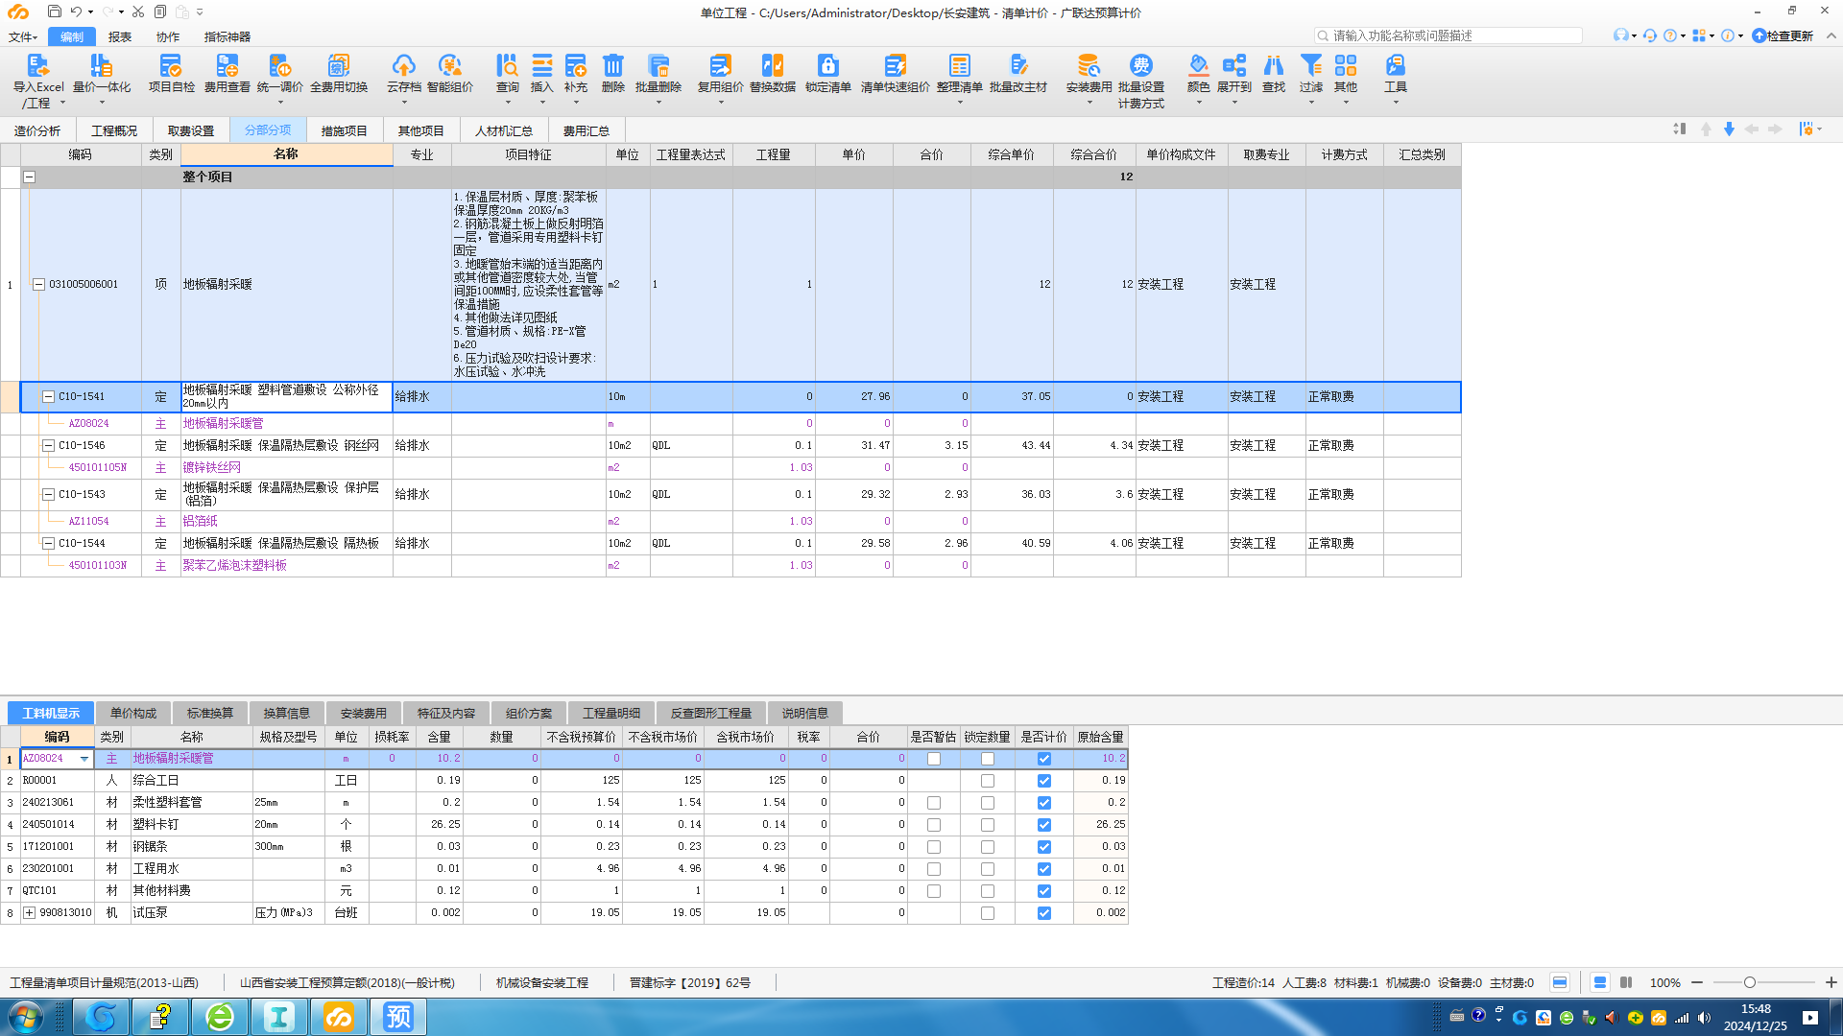
Task: Click the zoom-in plus button
Action: click(x=1831, y=982)
